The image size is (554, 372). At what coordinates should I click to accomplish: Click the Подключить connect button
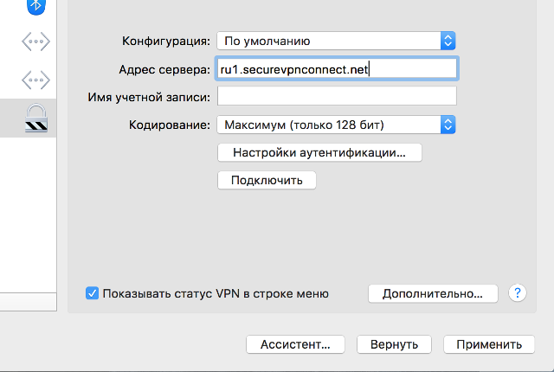click(x=267, y=180)
